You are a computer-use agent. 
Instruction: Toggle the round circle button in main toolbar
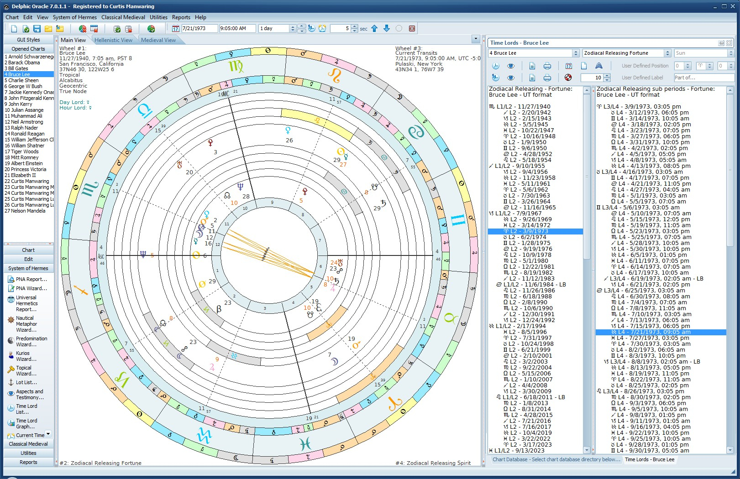click(x=399, y=28)
